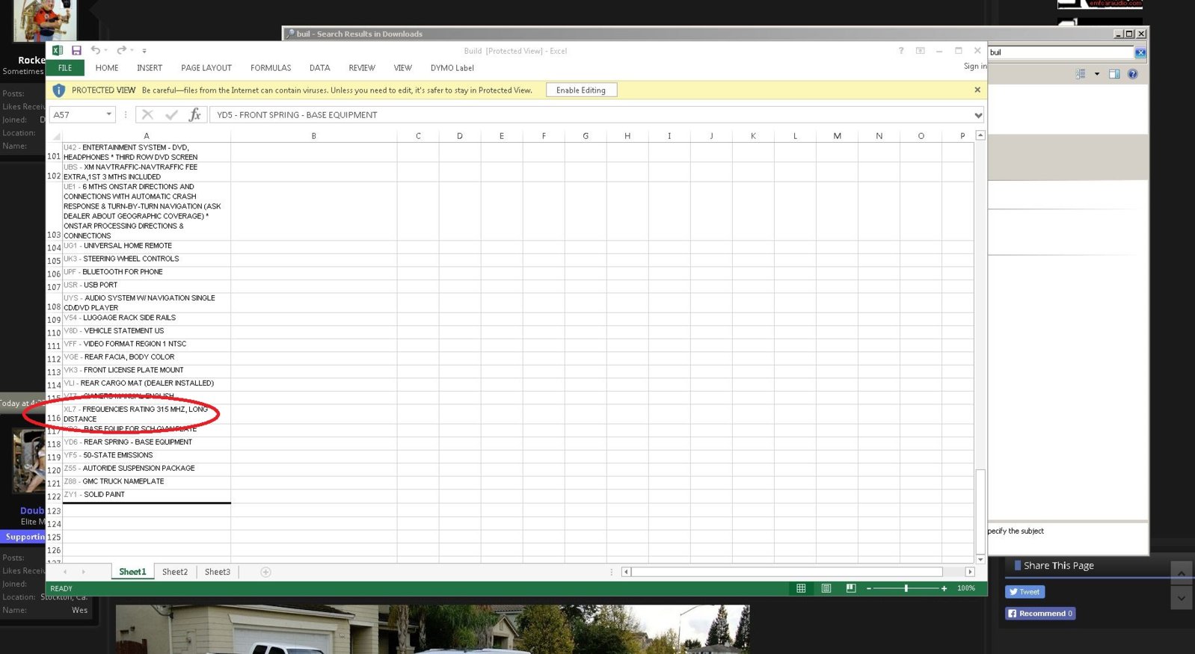Switch to the Sheet2 worksheet tab
The image size is (1195, 654).
pos(175,572)
